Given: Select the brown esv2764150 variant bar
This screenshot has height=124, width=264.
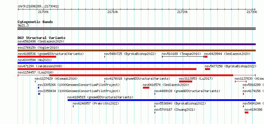Looking at the screenshot, I should pyautogui.click(x=136, y=50).
